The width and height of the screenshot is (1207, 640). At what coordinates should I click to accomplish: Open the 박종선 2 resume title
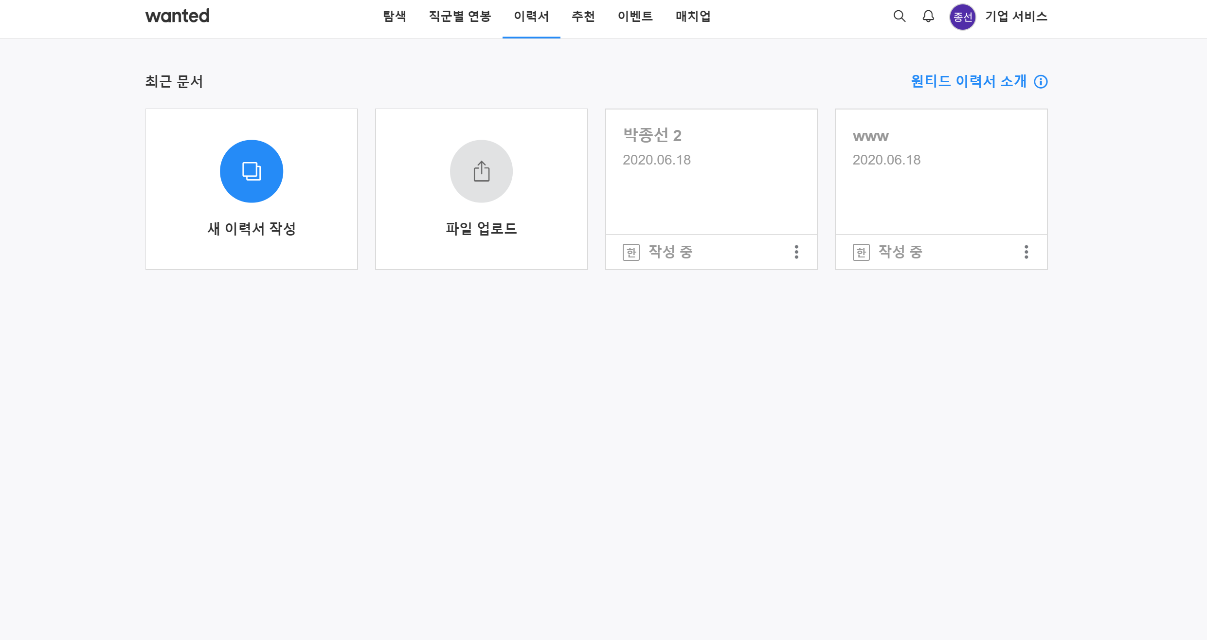pos(652,135)
